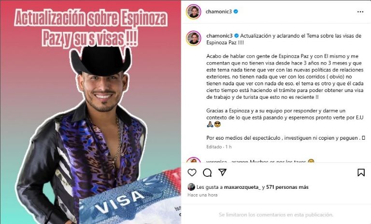Click the Editado · 1 h label

219,147
